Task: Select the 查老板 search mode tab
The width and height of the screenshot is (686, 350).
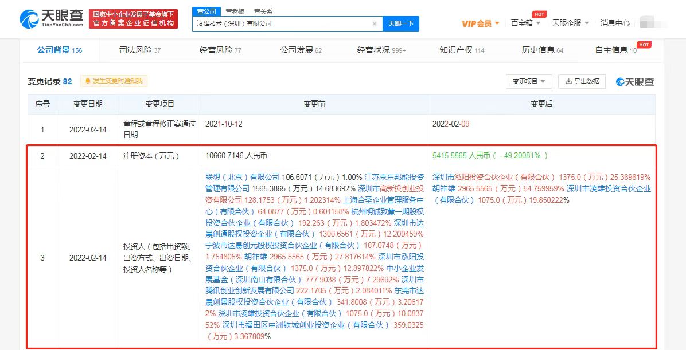Action: pos(234,11)
